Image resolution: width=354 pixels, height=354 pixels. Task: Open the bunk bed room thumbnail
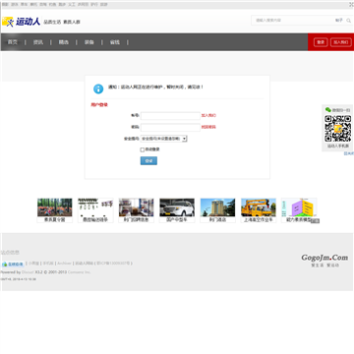coord(136,207)
